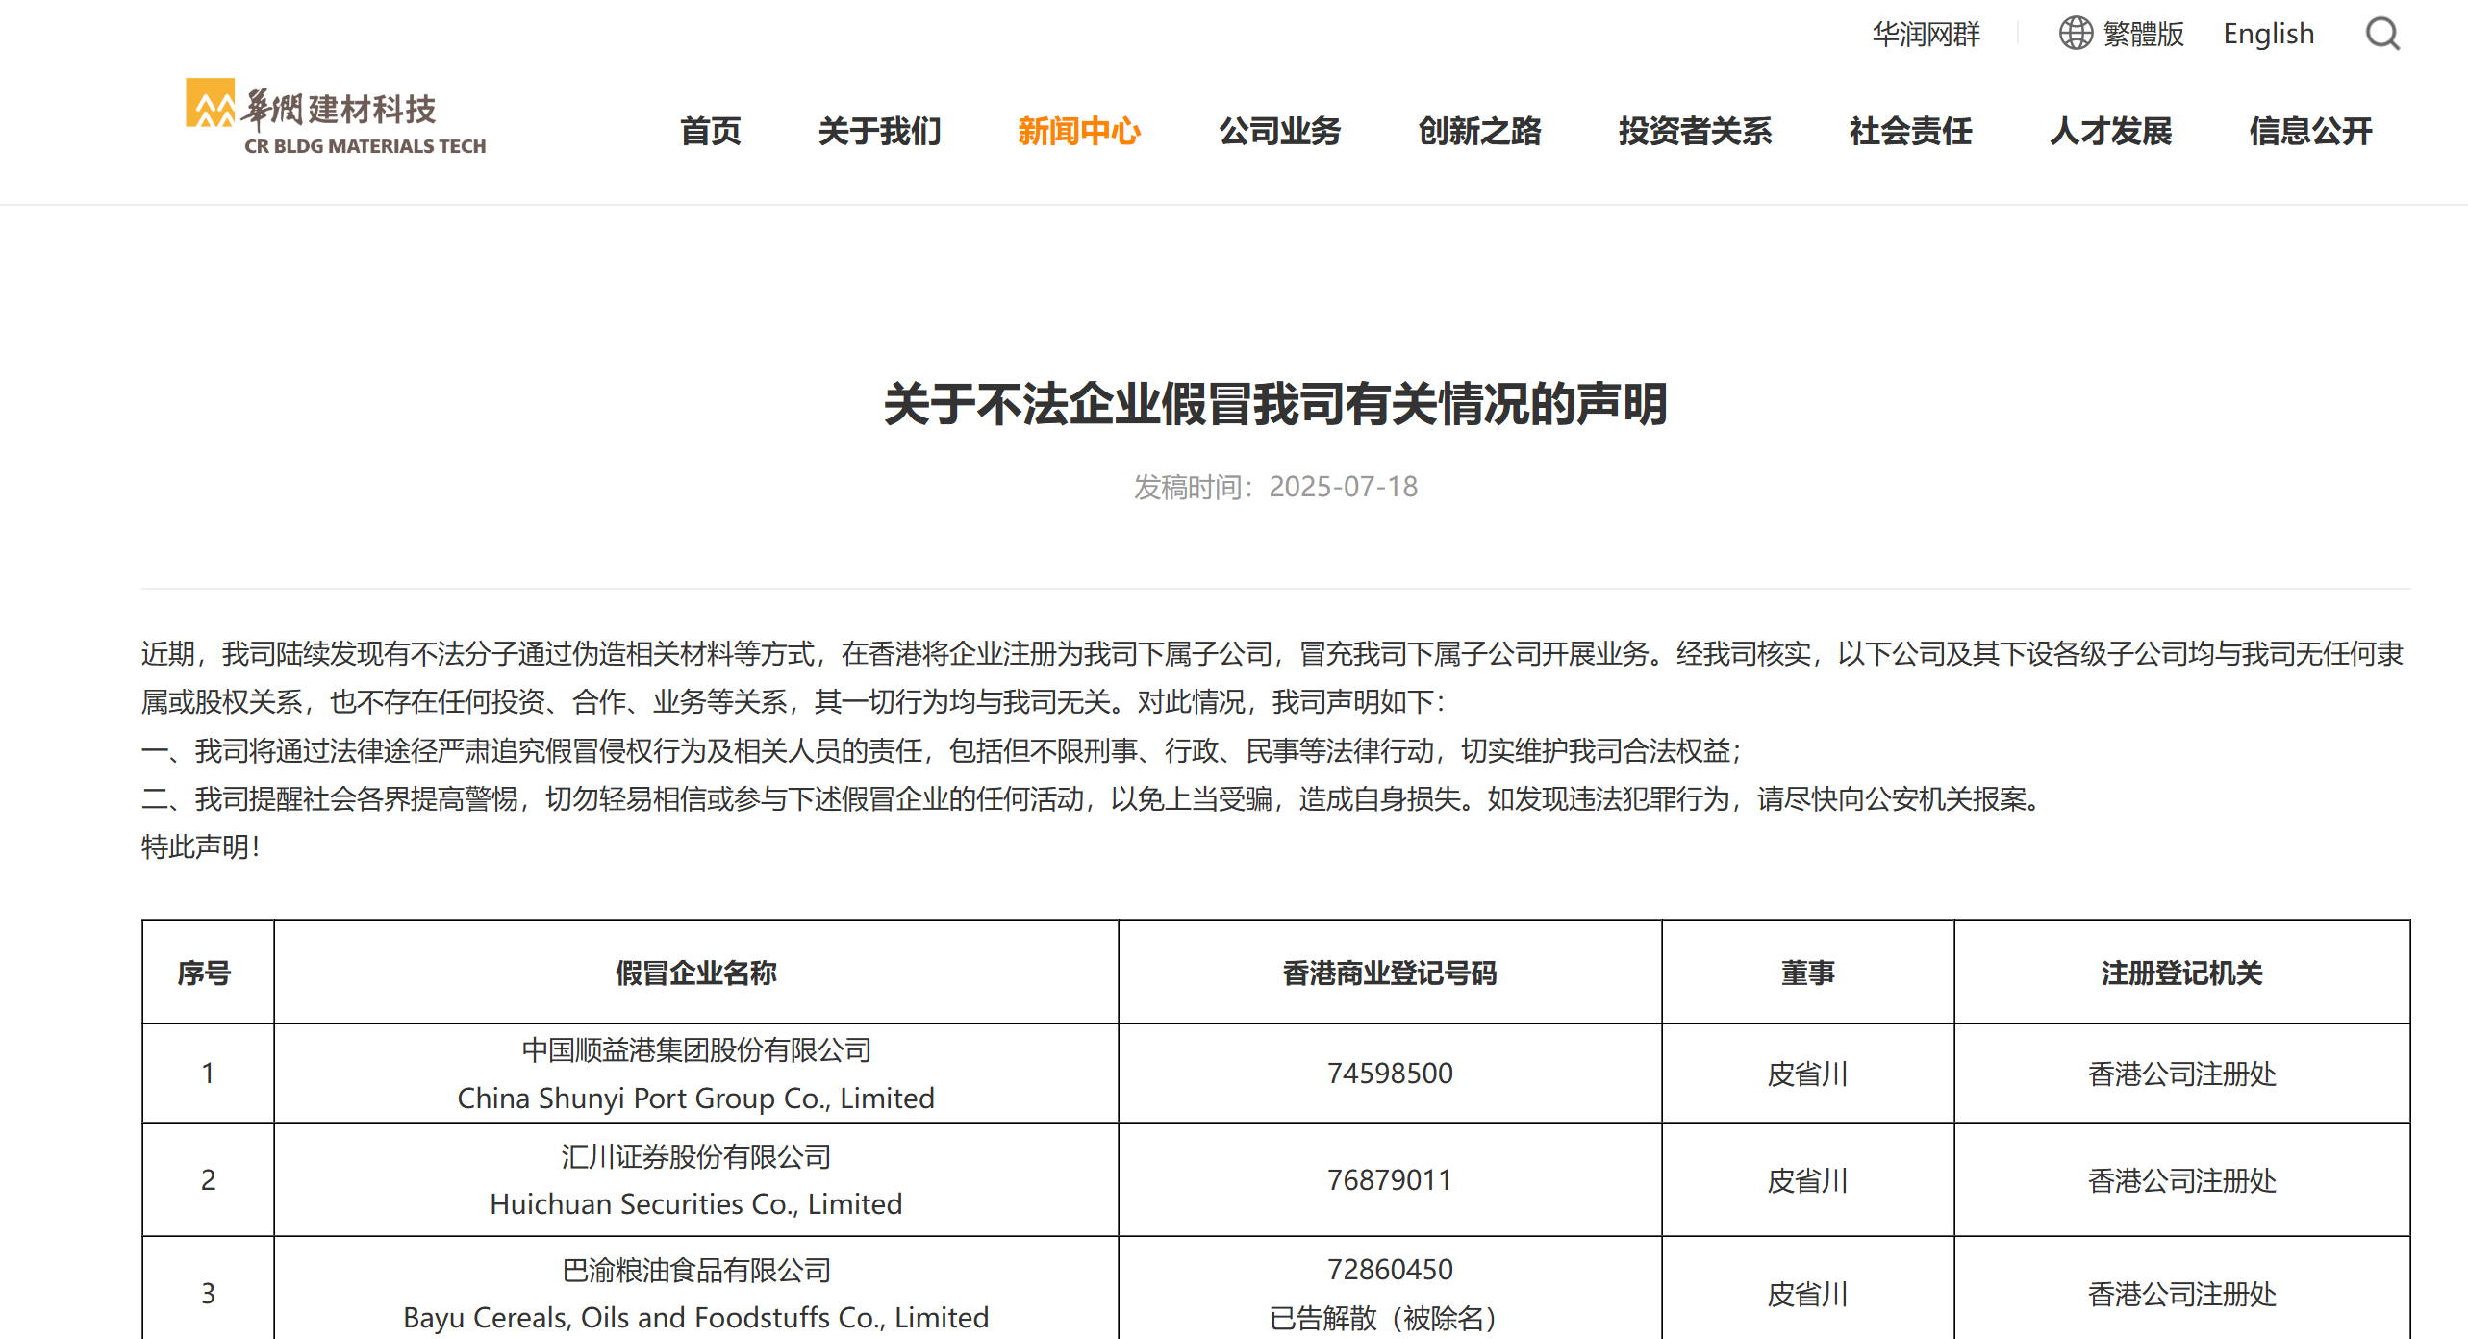Click the CR Bldg Materials Tech logo
2468x1339 pixels.
336,117
